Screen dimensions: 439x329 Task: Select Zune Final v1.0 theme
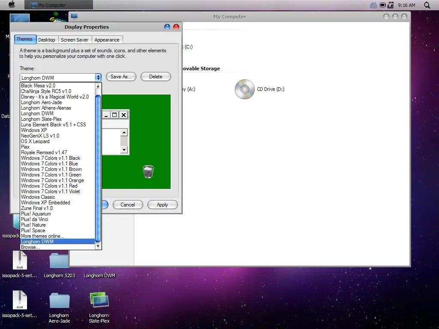click(x=58, y=208)
